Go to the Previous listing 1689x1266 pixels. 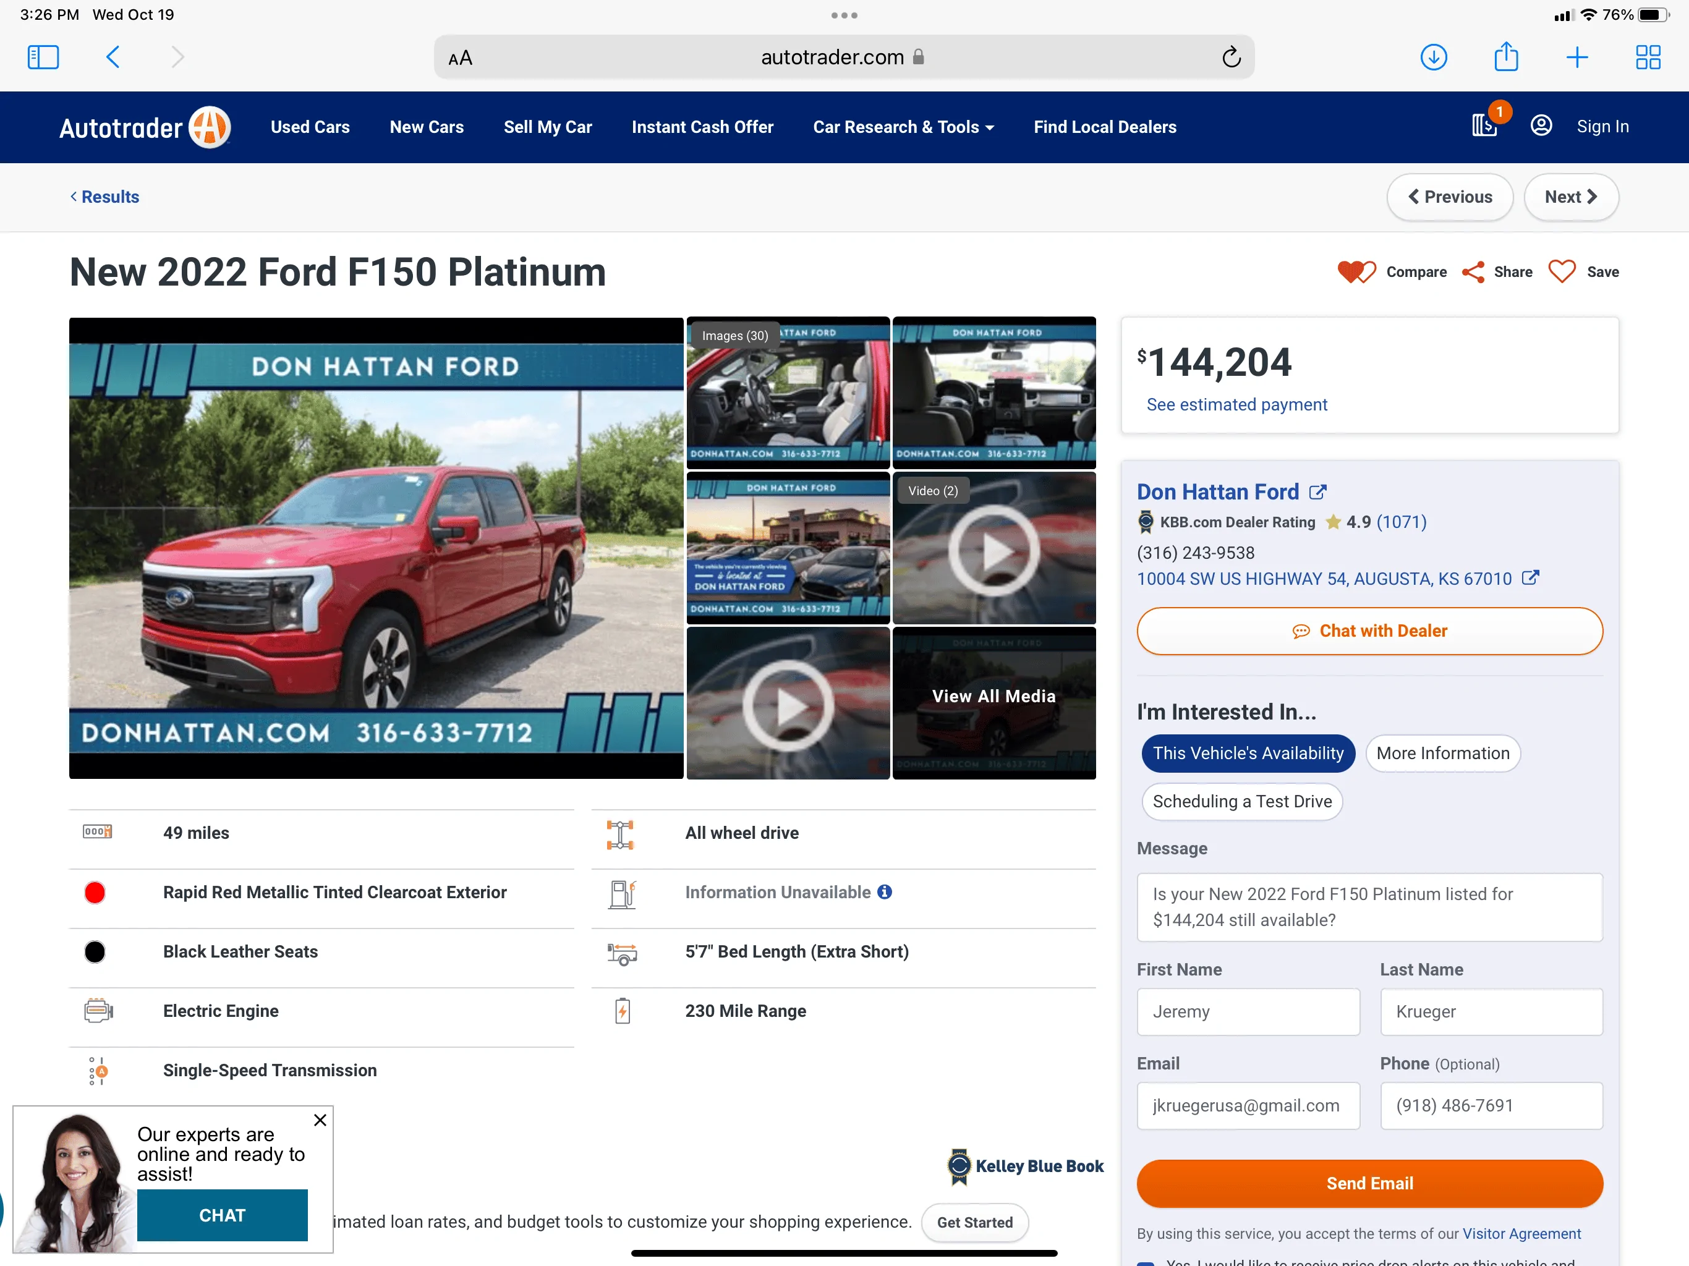(1449, 197)
